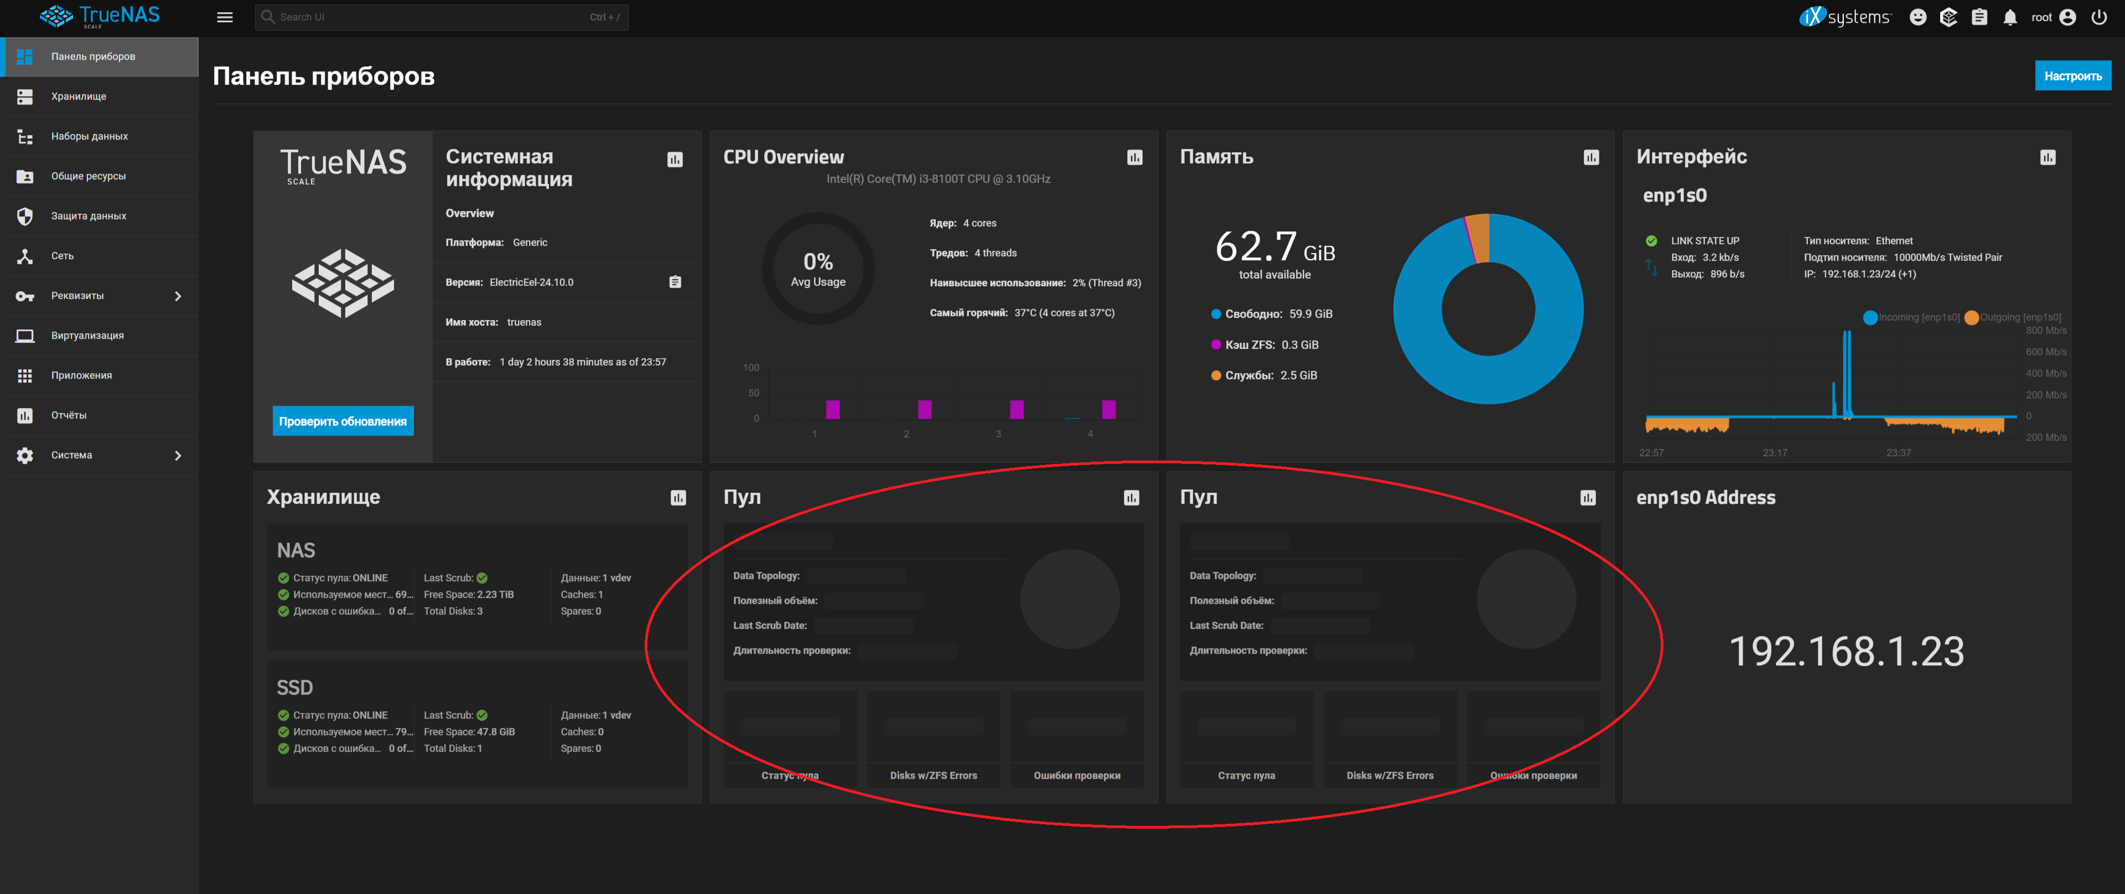Click the feedback smiley icon

coord(1918,17)
